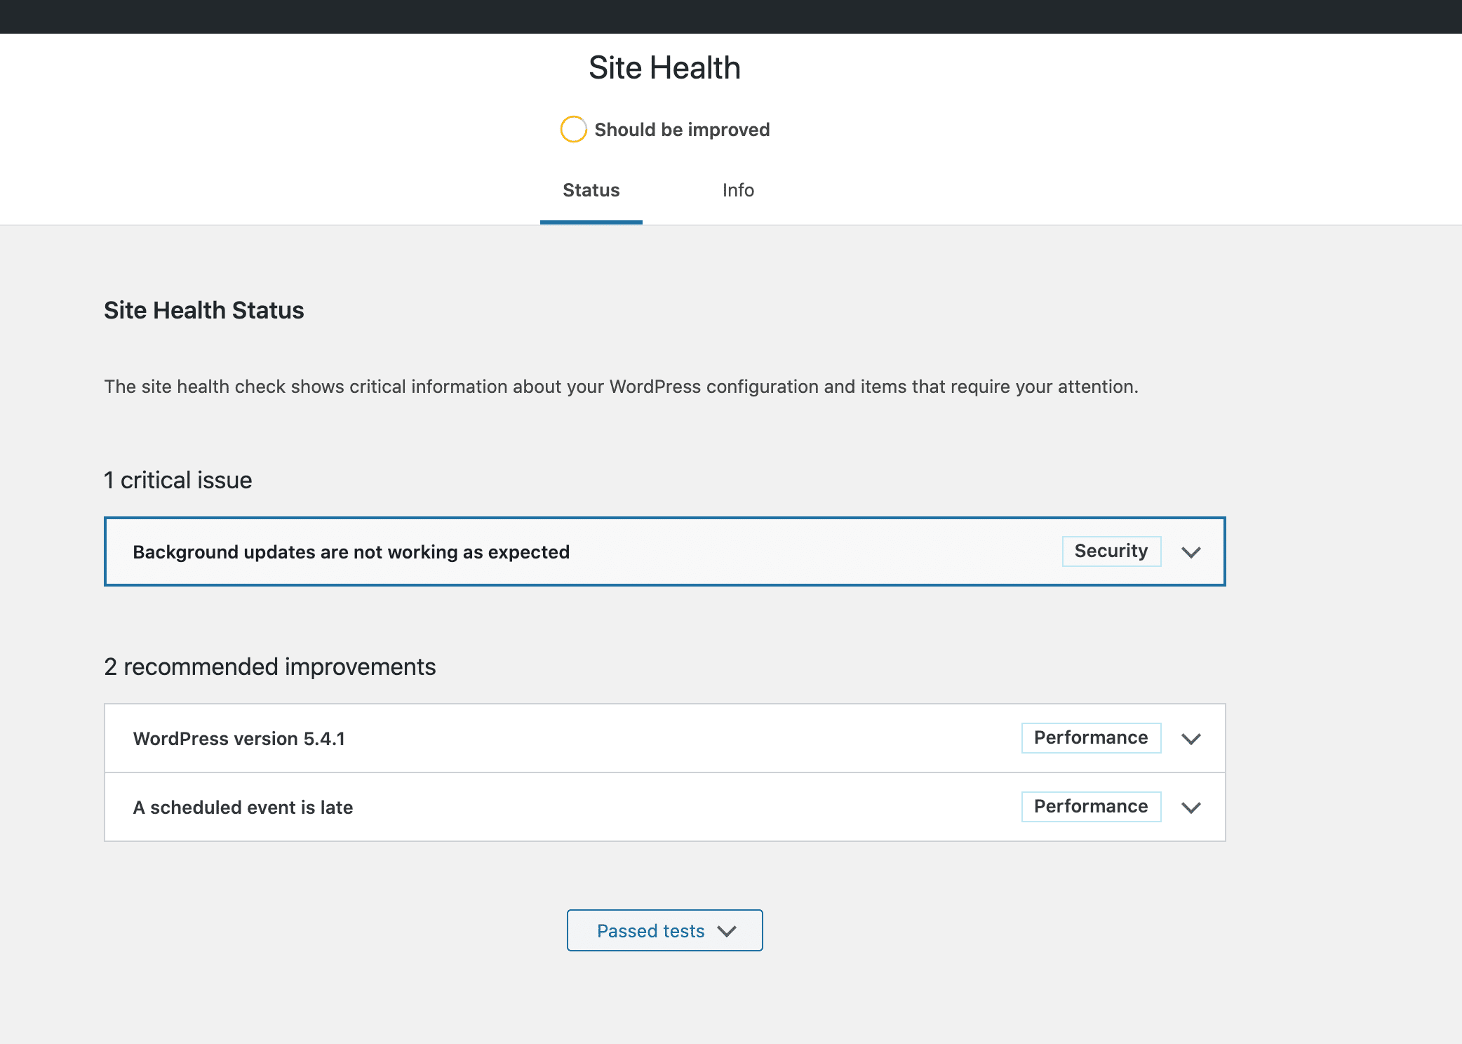Click the dark admin bar at top
The image size is (1462, 1044).
(730, 16)
